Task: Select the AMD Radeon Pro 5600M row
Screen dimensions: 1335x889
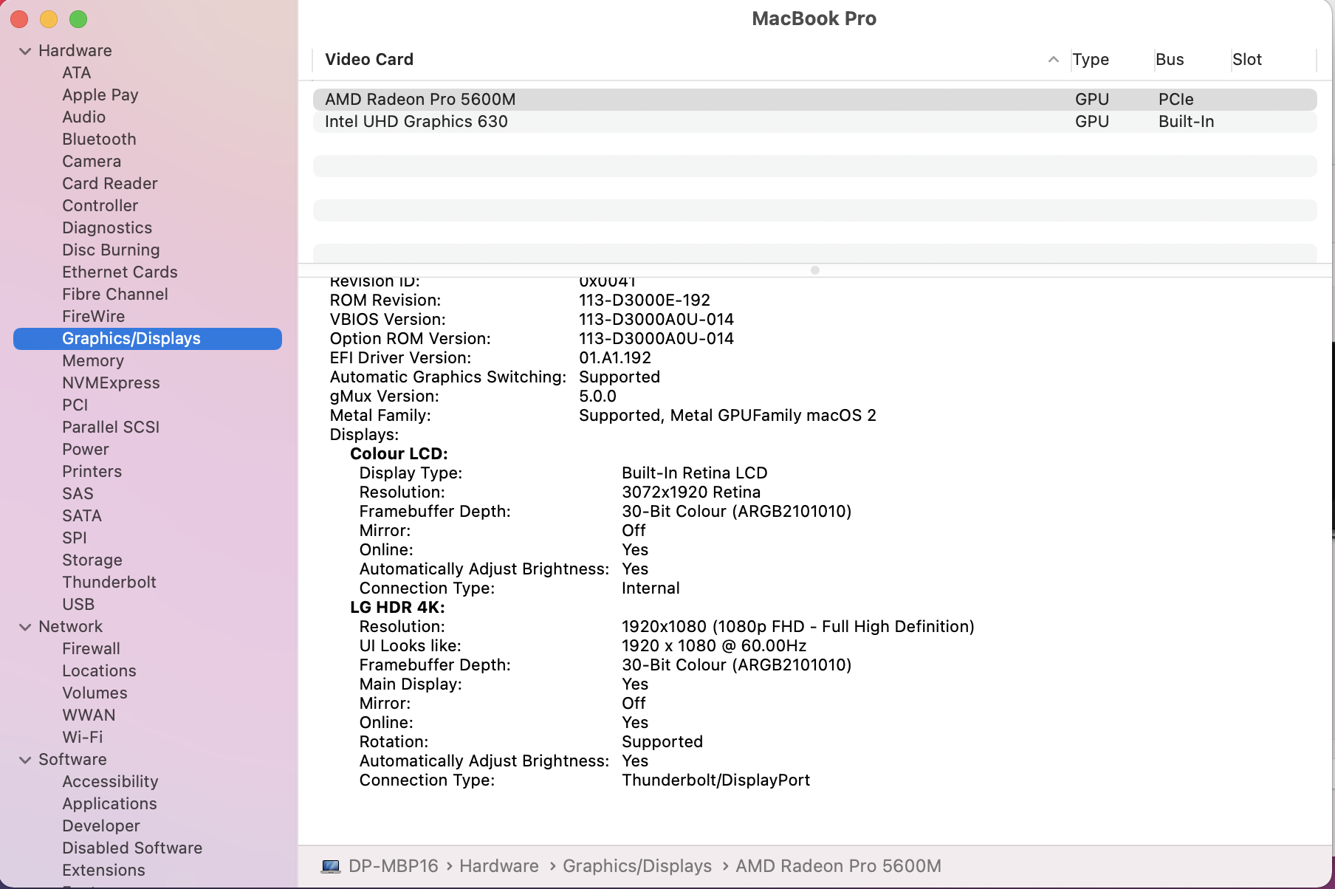Action: 815,100
